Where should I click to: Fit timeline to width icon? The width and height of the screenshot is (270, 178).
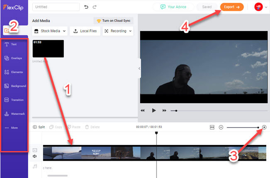click(x=212, y=127)
